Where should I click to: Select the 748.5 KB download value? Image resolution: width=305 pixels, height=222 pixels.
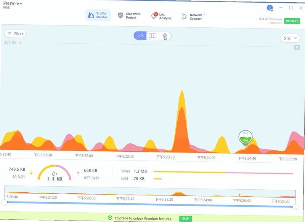17,169
